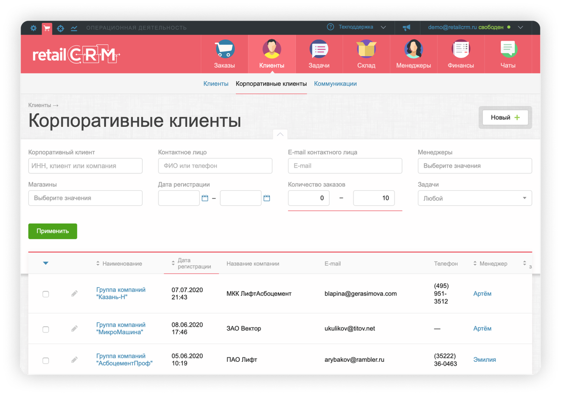Click the retailCRM logo
561x395 pixels.
[76, 55]
